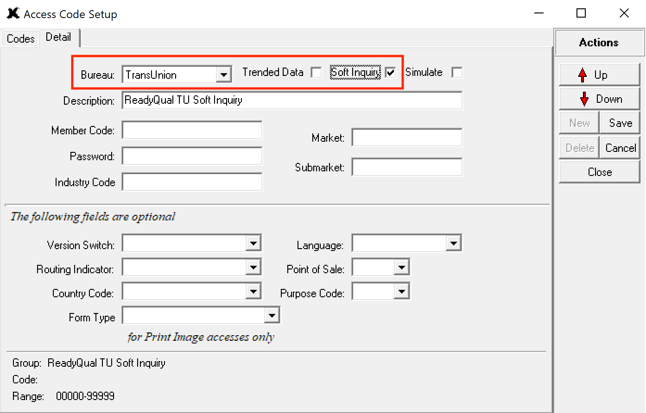Minimize the Access Code Setup window
Screen dimensions: 646x413
coord(539,13)
